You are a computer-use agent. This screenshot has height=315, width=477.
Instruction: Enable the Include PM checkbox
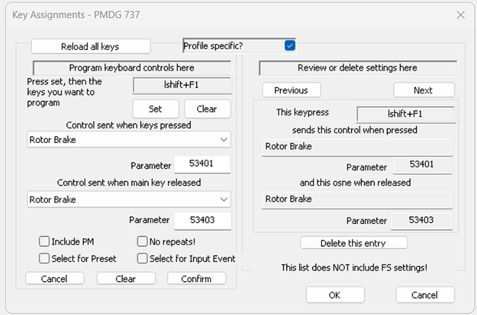(44, 241)
